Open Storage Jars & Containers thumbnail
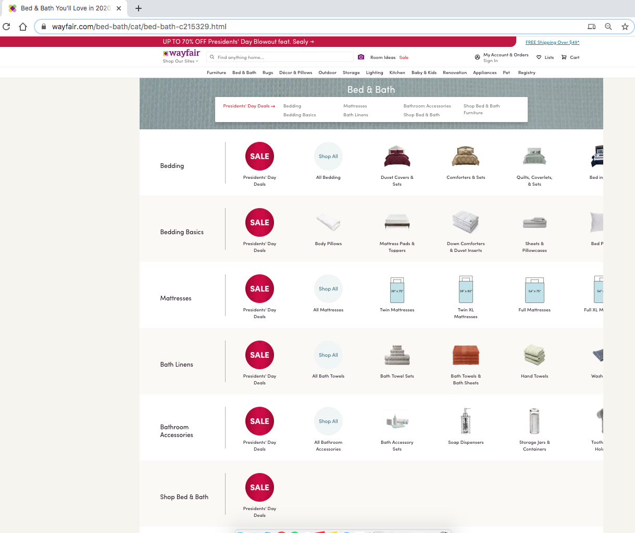Viewport: 635px width, 533px height. coord(534,421)
